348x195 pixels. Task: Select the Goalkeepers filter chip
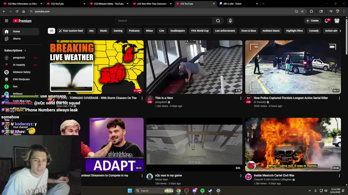click(x=178, y=31)
